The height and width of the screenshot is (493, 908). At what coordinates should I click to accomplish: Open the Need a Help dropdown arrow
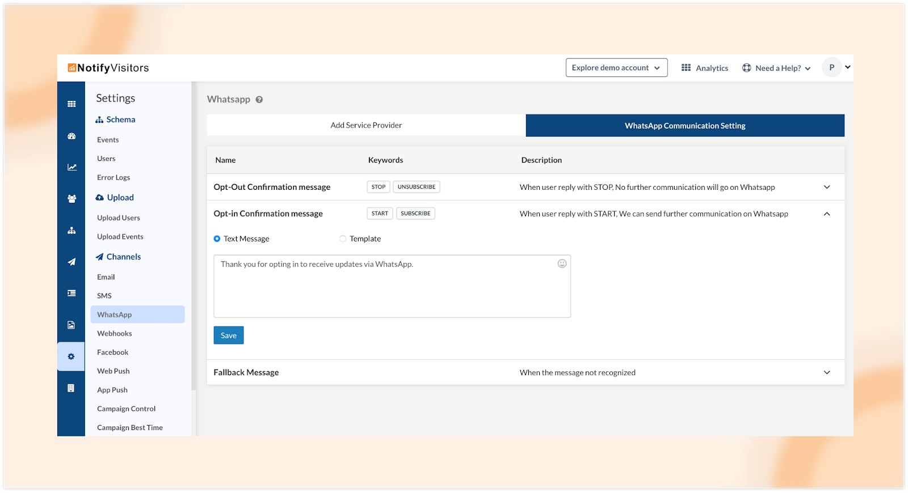point(808,69)
